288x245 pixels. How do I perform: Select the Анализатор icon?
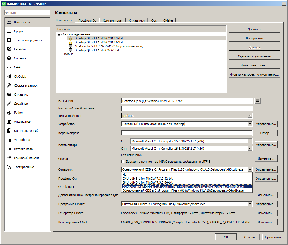tap(9, 122)
